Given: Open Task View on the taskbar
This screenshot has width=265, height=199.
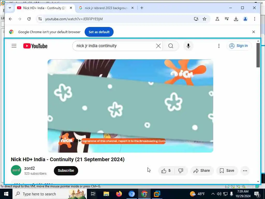Looking at the screenshot, I should (x=93, y=194).
